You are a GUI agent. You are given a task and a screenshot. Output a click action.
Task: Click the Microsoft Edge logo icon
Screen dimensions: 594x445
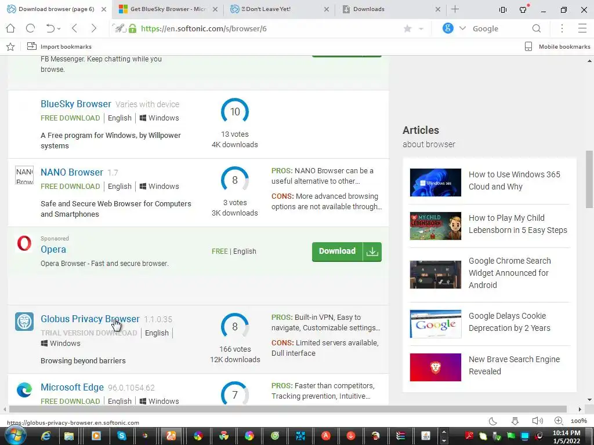tap(24, 390)
